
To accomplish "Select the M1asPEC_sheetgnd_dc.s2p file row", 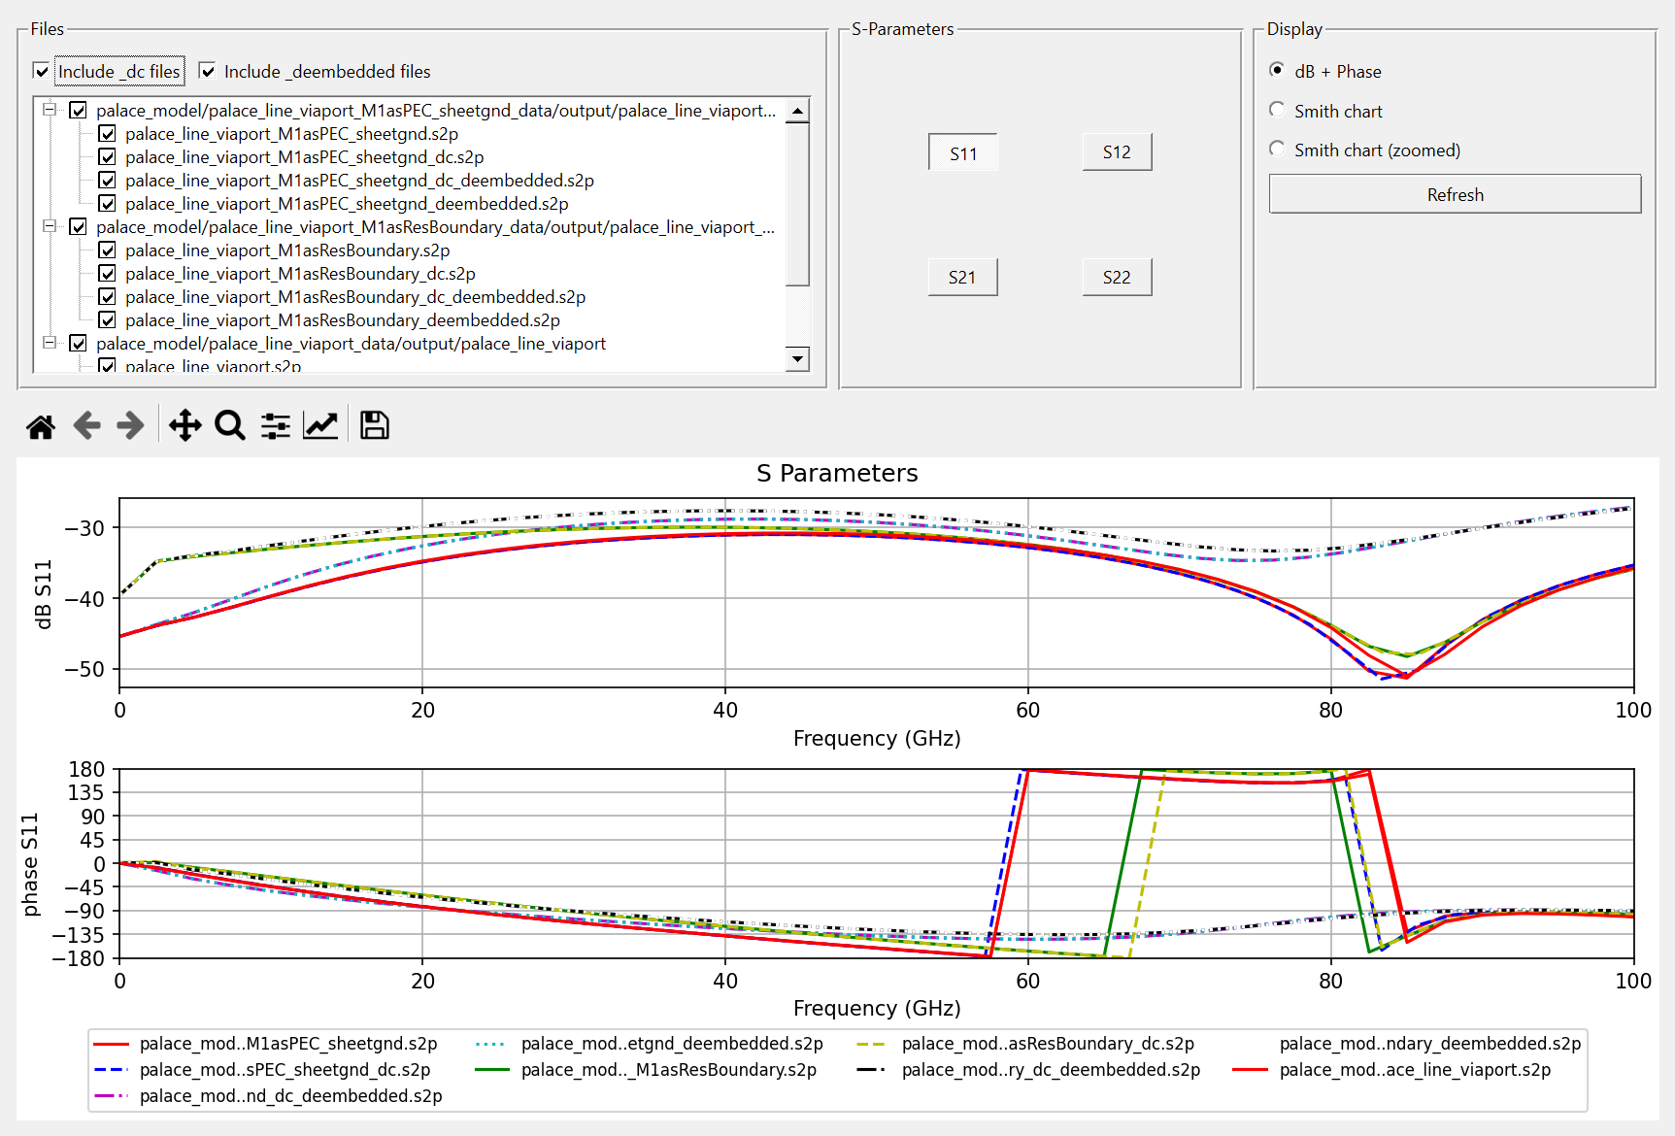I will tap(304, 157).
